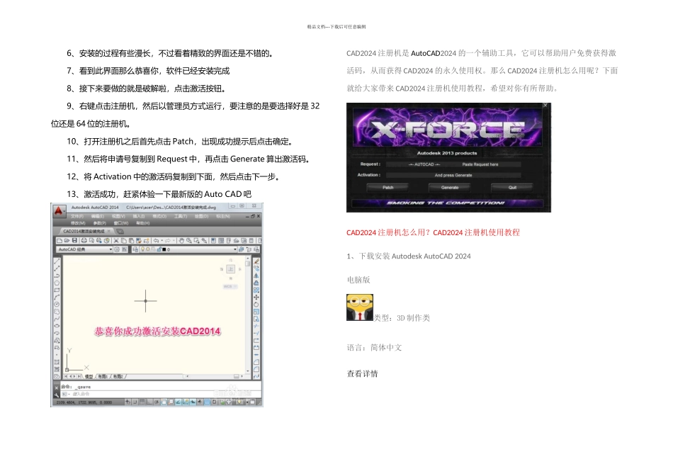Toggle Ortho Mode in the AutoCAD status bar
Image resolution: width=673 pixels, height=476 pixels.
tap(149, 402)
